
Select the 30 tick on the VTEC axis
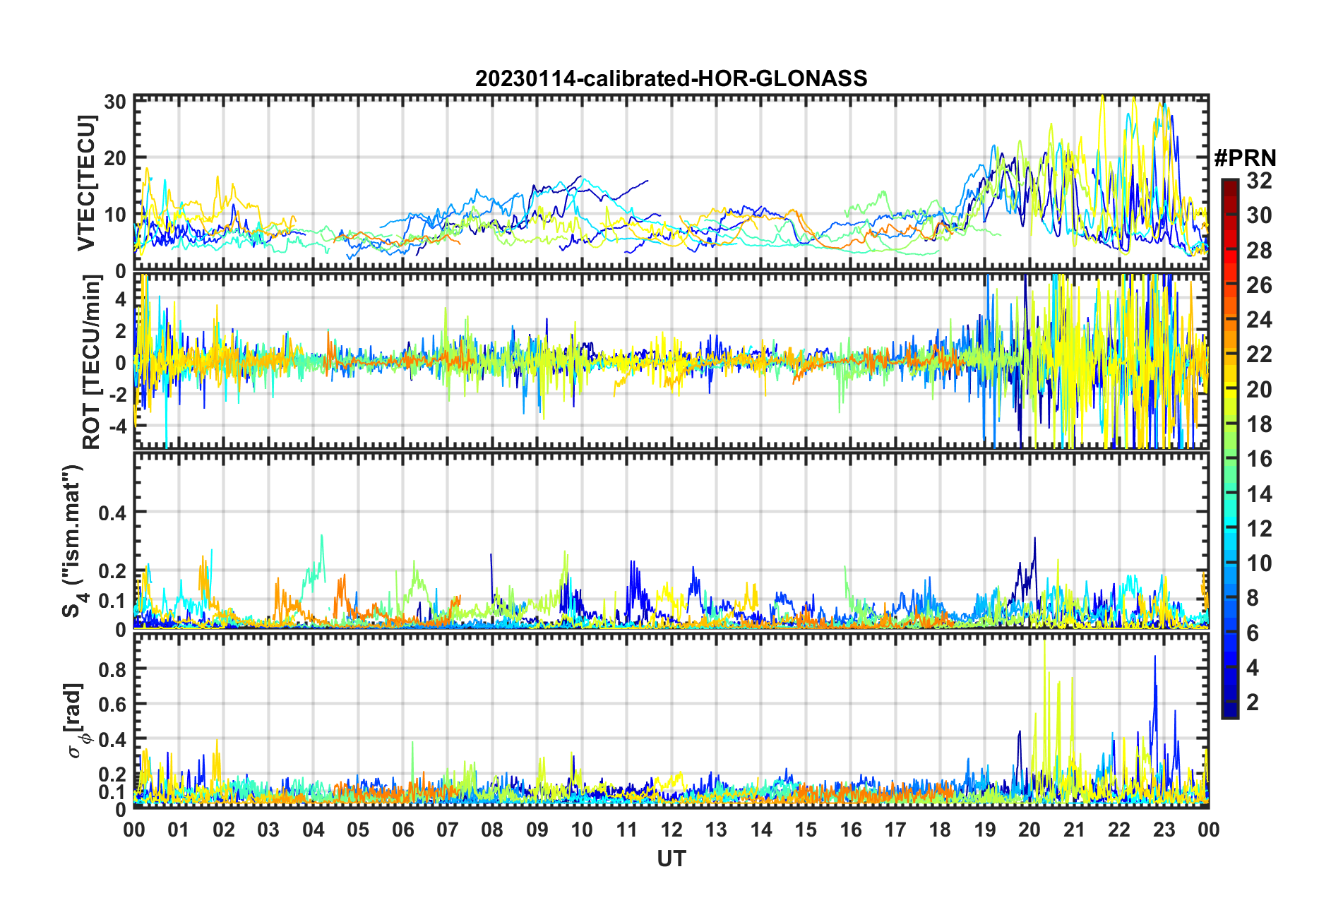coord(115,102)
